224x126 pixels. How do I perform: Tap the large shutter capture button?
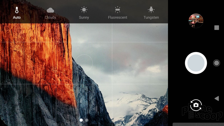click(196, 63)
